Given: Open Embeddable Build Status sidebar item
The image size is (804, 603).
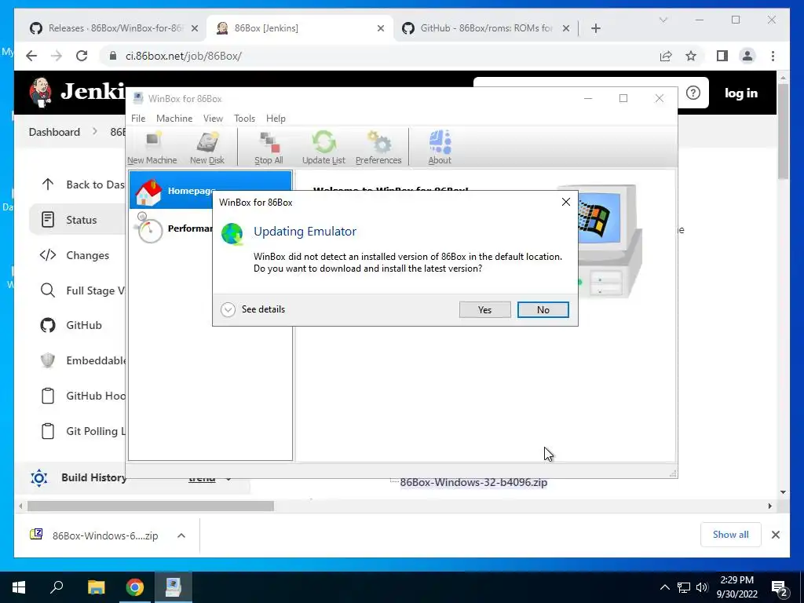Looking at the screenshot, I should click(x=78, y=360).
